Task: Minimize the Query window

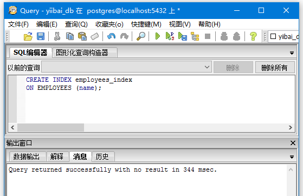Action: click(x=237, y=10)
